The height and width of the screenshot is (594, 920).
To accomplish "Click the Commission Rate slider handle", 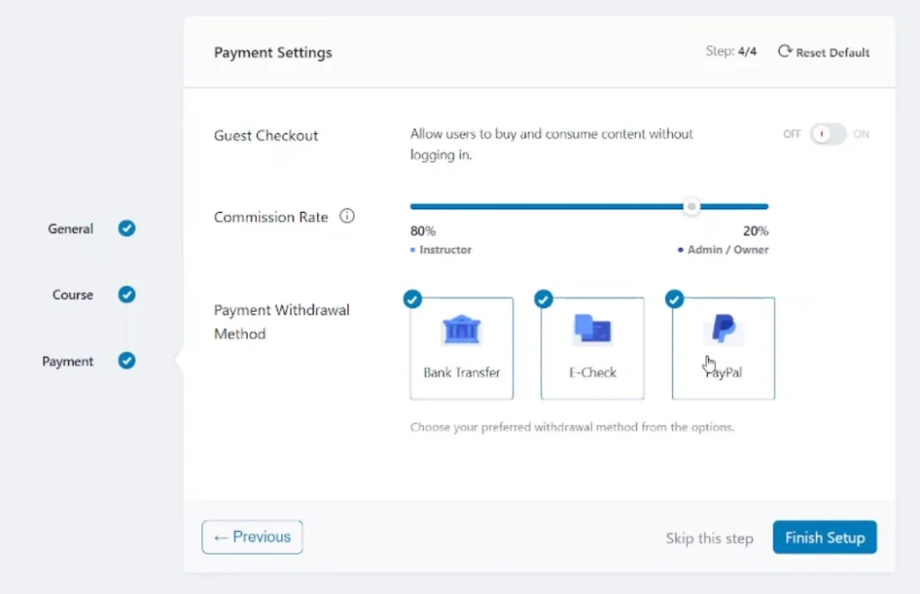I will pos(691,206).
